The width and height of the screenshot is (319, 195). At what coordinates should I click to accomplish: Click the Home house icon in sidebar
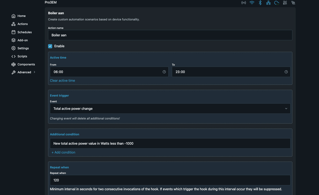14,16
